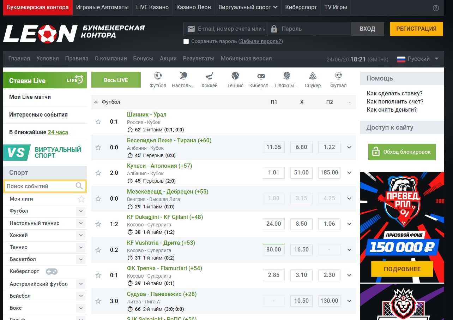Go to the Бонусы menu item

click(143, 59)
